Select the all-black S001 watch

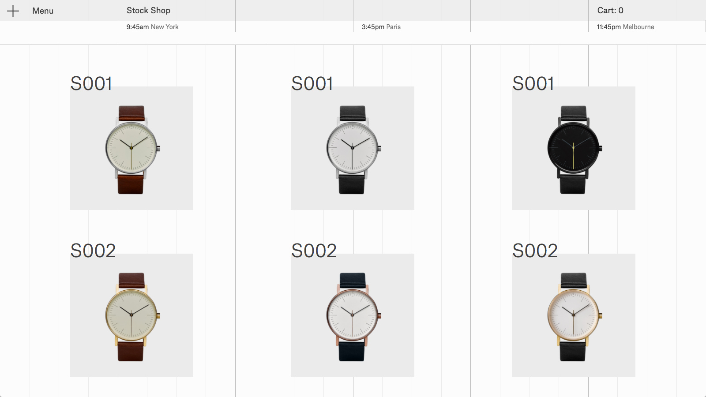point(574,148)
